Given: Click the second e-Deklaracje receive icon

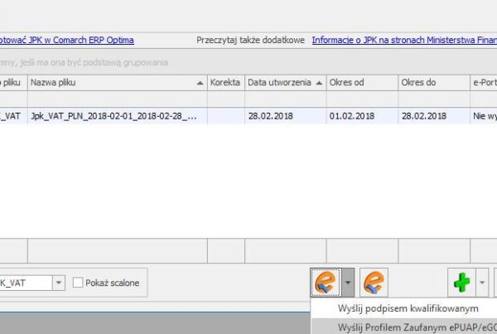Looking at the screenshot, I should point(374,283).
